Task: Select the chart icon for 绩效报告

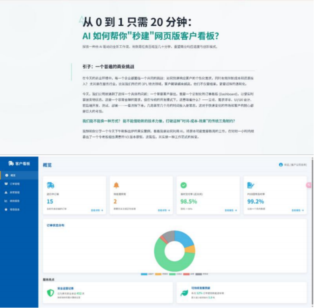Action: click(x=5, y=201)
